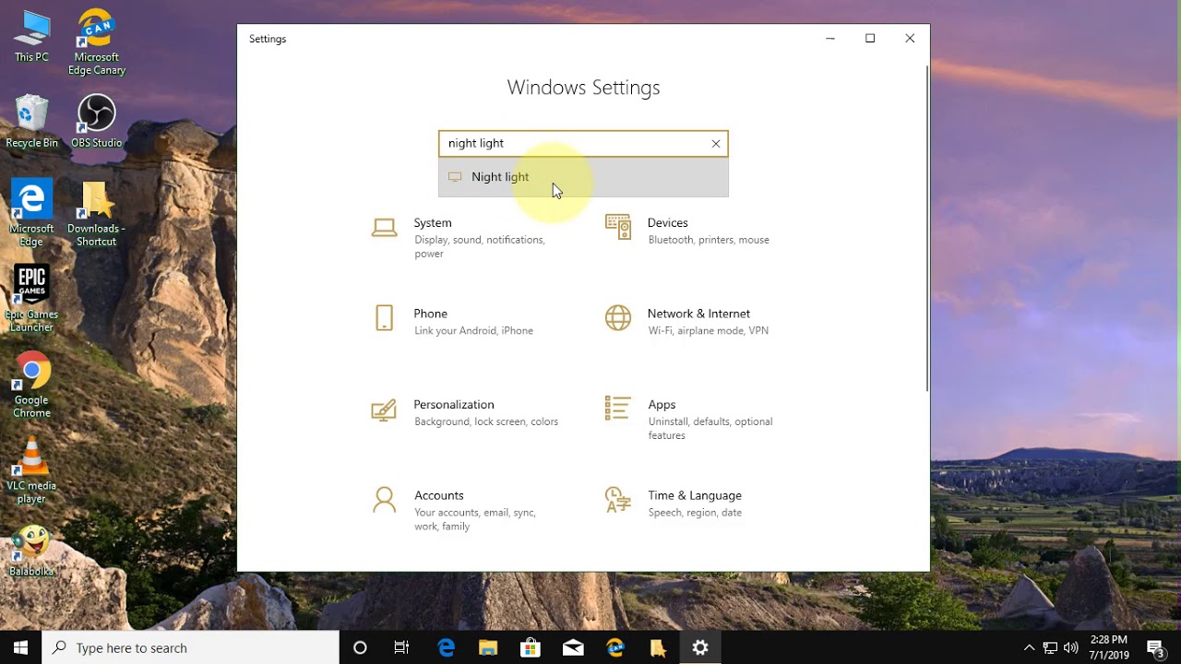This screenshot has height=664, width=1181.
Task: Click the System category title
Action: [433, 222]
